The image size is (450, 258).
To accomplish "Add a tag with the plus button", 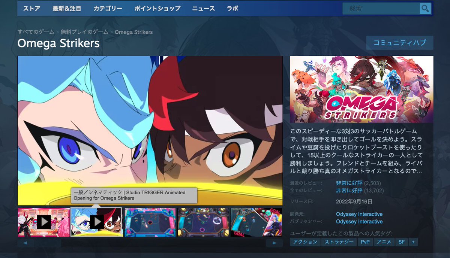I will coord(413,242).
